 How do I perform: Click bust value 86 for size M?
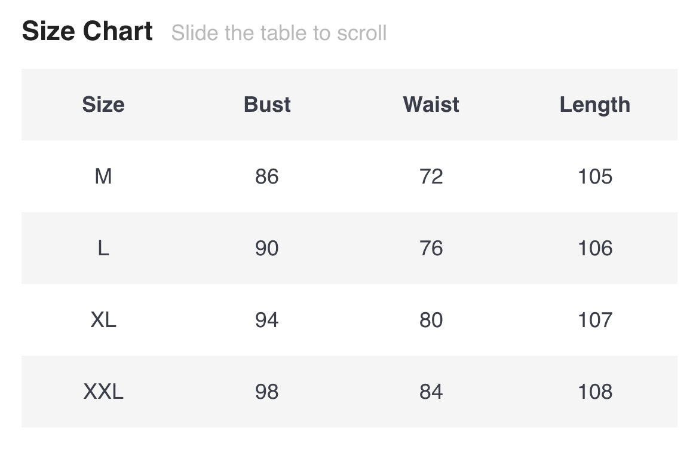pos(267,176)
